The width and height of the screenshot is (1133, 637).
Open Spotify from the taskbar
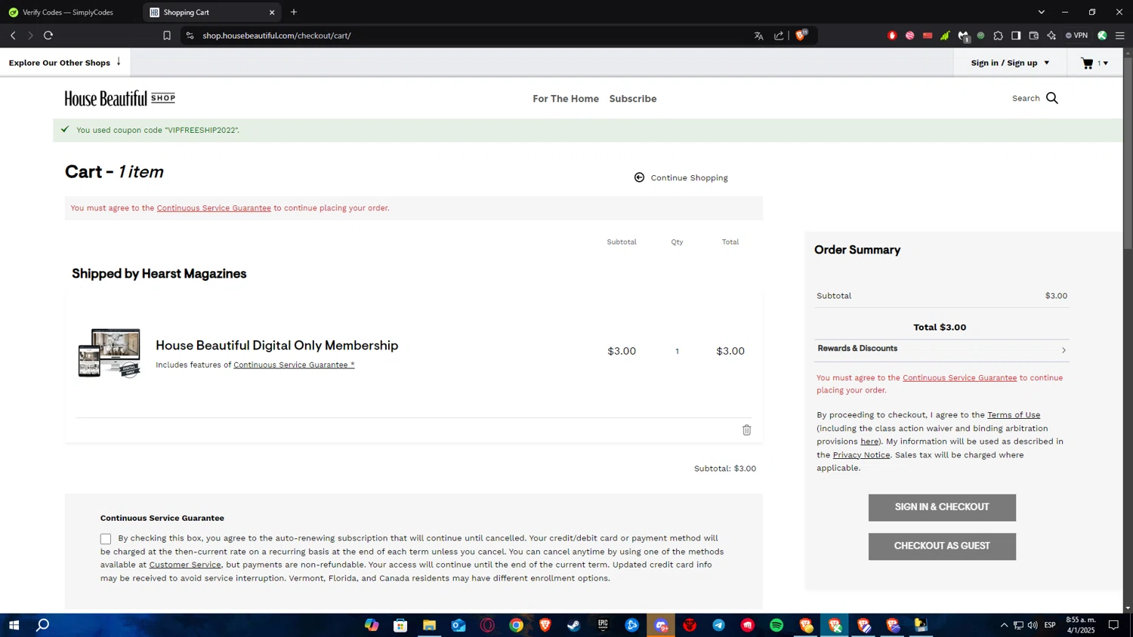[x=776, y=625]
